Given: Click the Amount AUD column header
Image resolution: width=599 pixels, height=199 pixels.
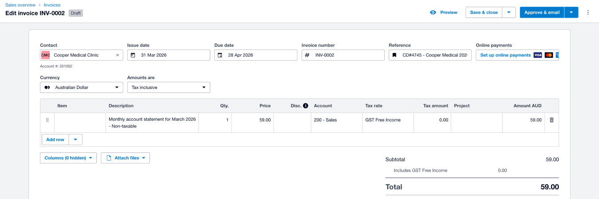Looking at the screenshot, I should [x=528, y=106].
